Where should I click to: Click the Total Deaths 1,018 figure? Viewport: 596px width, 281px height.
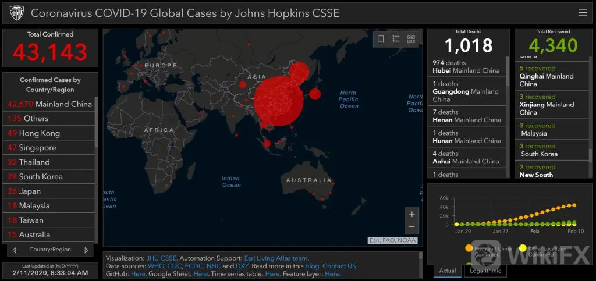[469, 45]
